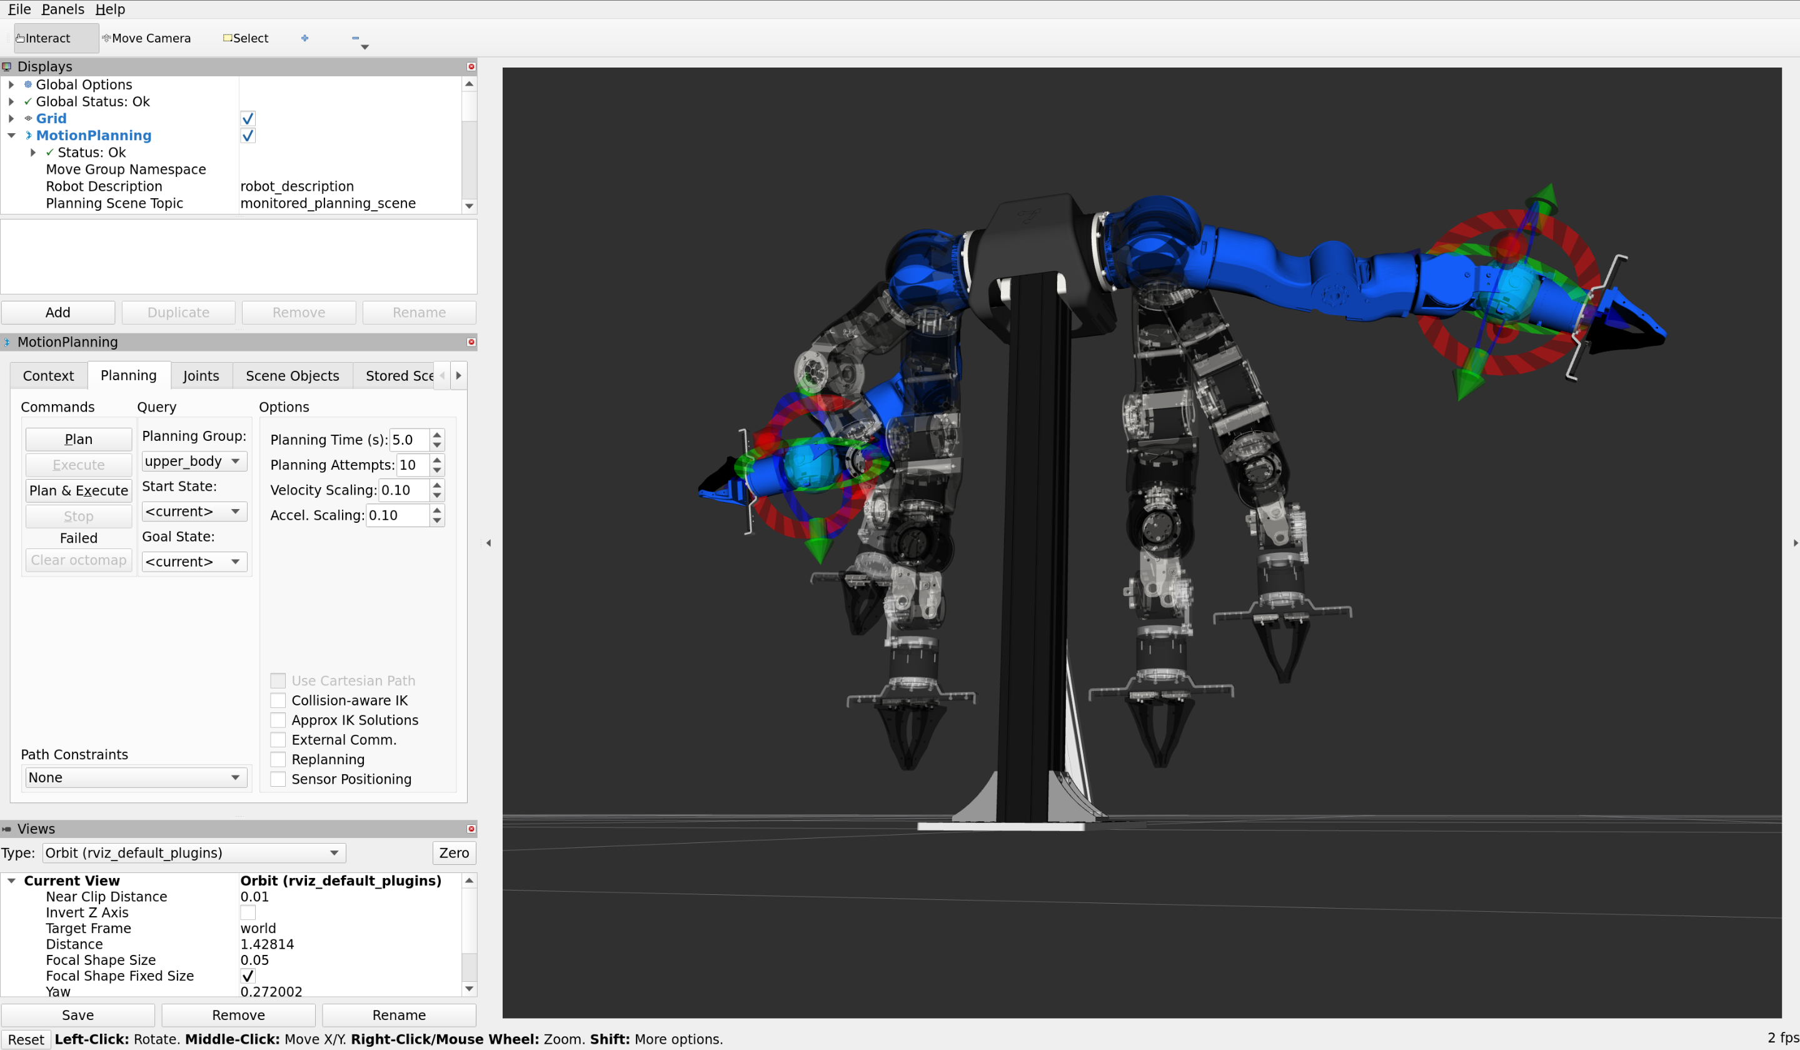Close the Views panel via red icon
1800x1050 pixels.
pyautogui.click(x=471, y=829)
